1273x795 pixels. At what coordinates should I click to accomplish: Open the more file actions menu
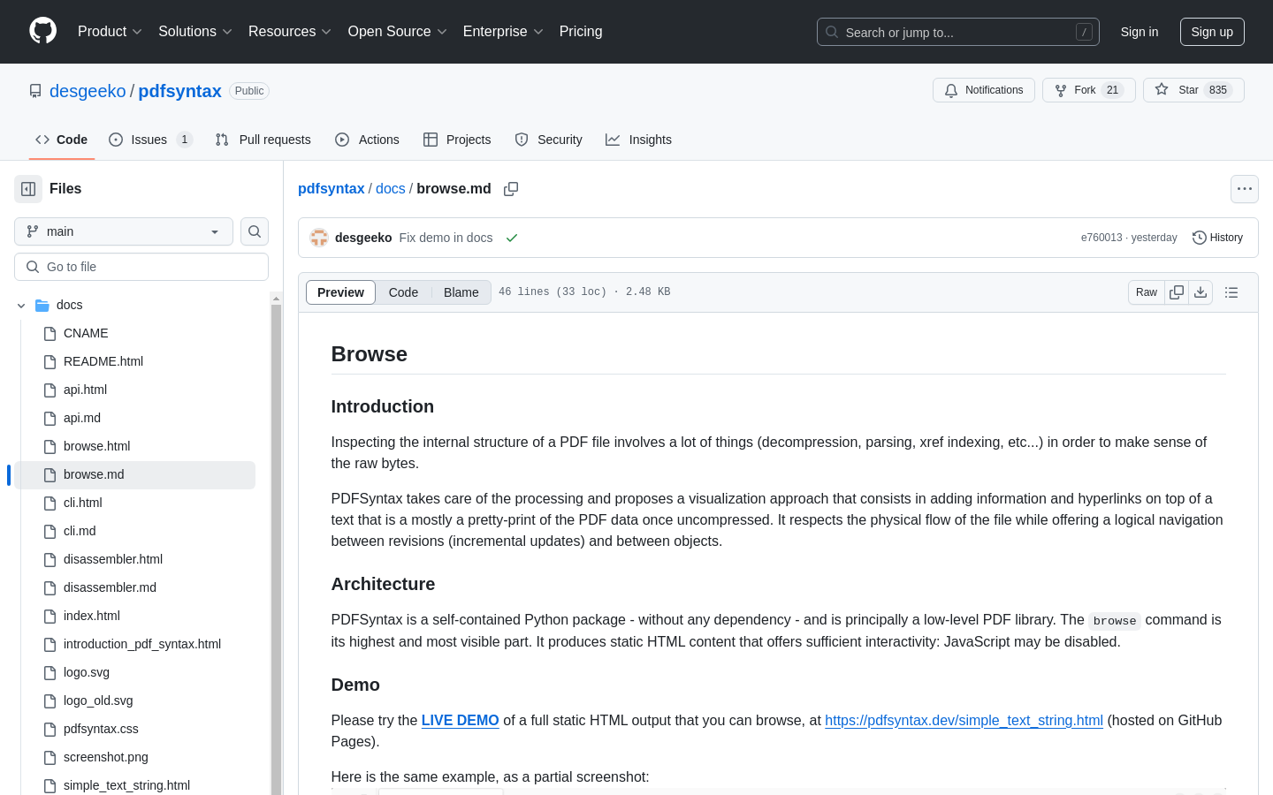coord(1245,189)
